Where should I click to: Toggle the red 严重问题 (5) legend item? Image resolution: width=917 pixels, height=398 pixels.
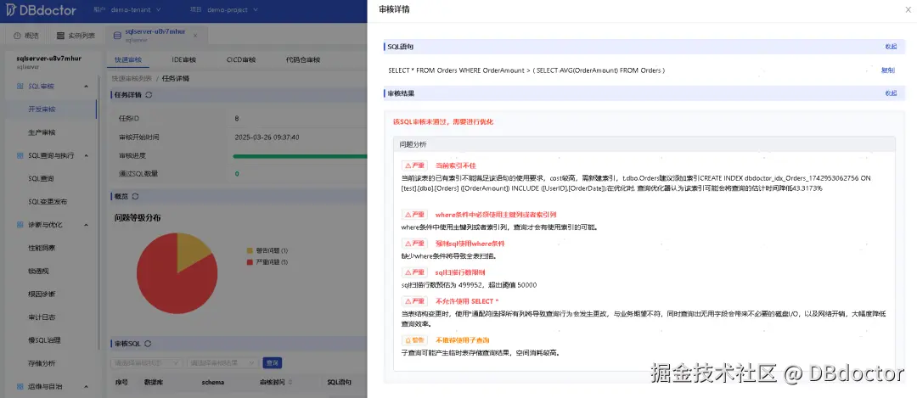(267, 262)
